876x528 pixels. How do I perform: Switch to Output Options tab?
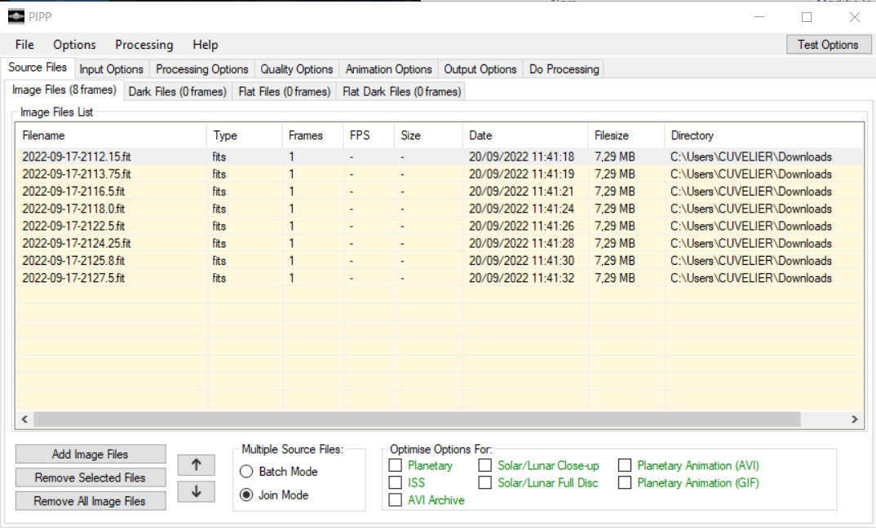480,69
